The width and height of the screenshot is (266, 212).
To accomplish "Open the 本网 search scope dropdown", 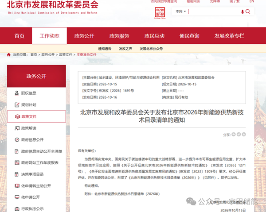I will pos(180,12).
